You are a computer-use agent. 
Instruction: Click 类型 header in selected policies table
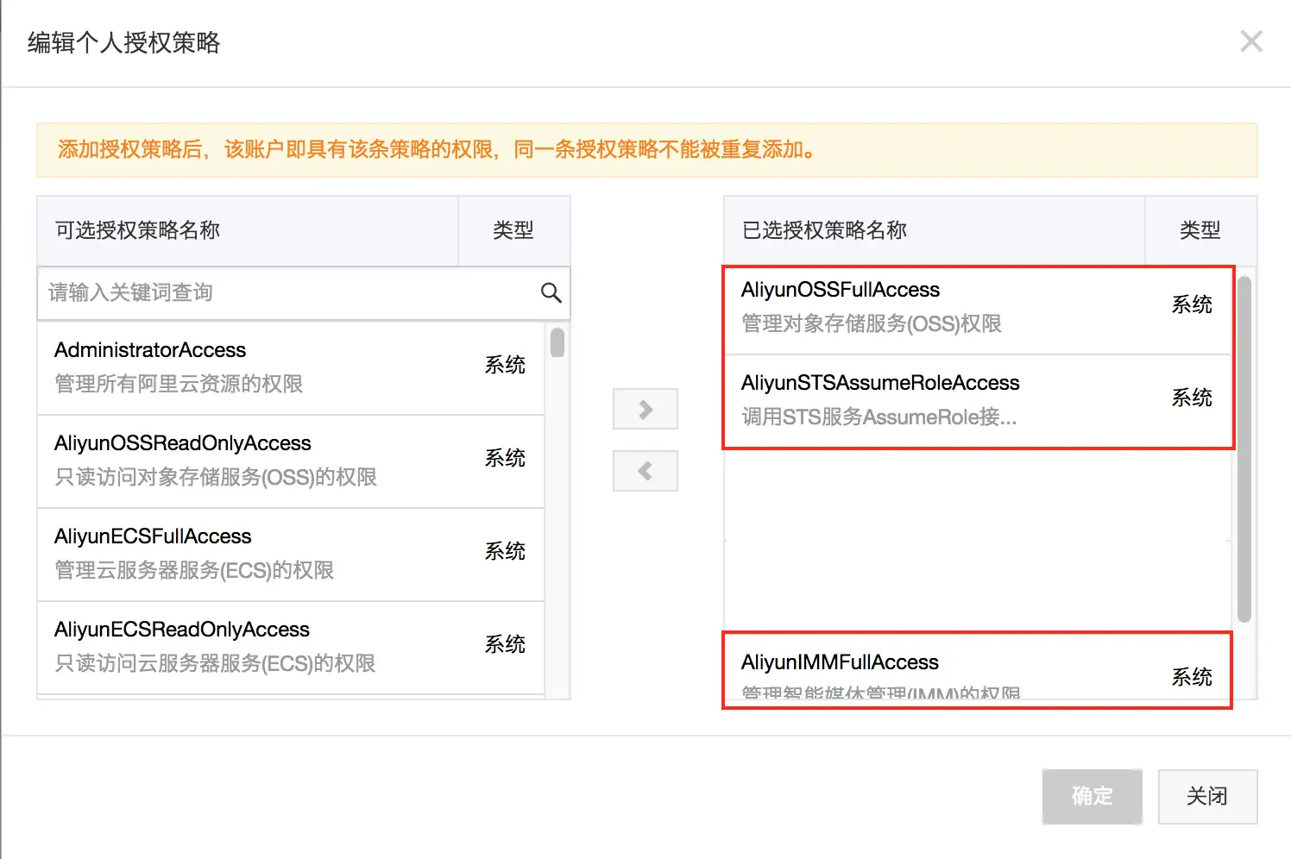point(1200,230)
